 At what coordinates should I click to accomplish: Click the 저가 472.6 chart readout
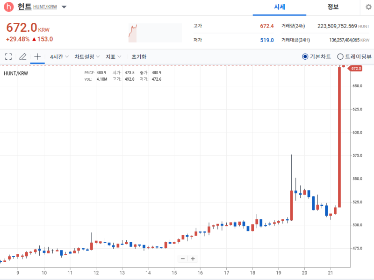(x=157, y=79)
